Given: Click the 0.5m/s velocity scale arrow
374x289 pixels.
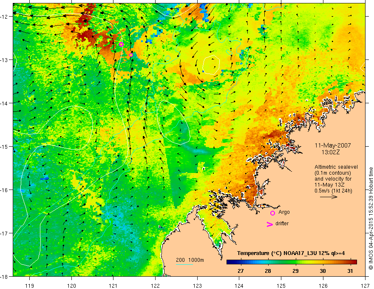Looking at the screenshot, I should click(329, 197).
